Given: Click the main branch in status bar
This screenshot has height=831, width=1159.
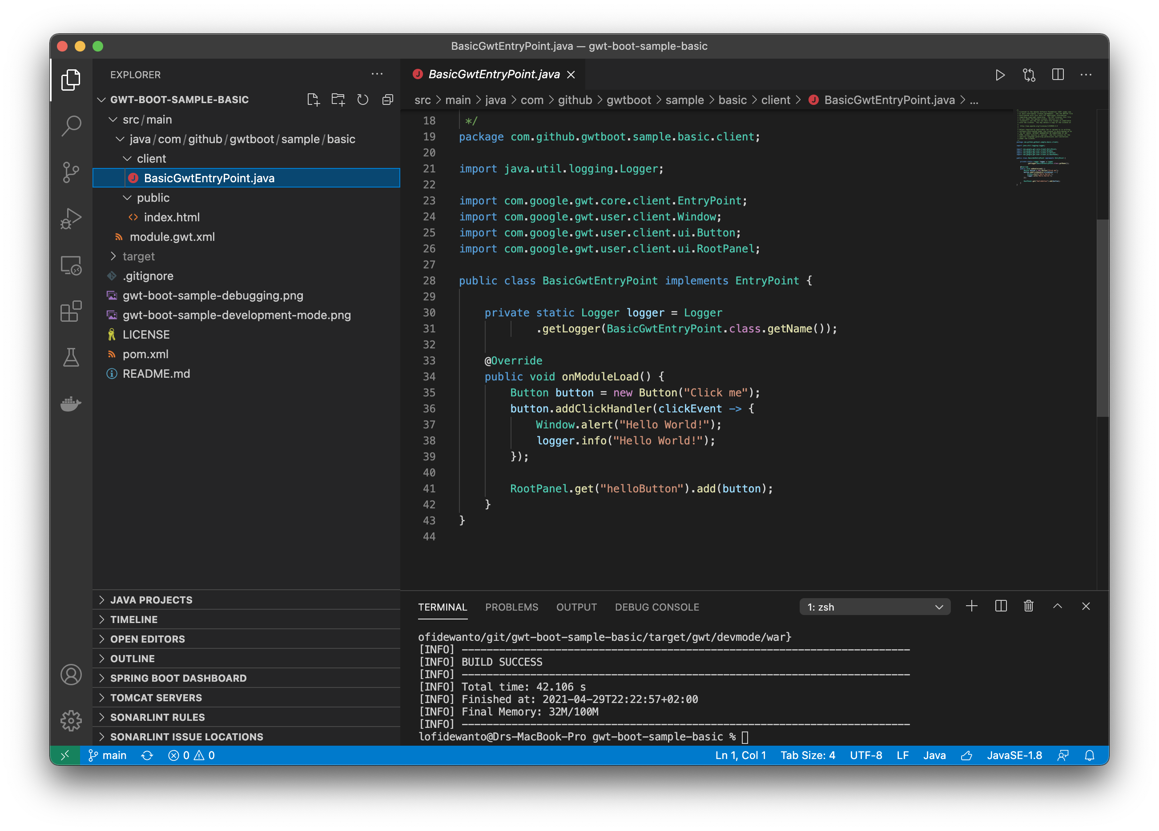Looking at the screenshot, I should (108, 755).
